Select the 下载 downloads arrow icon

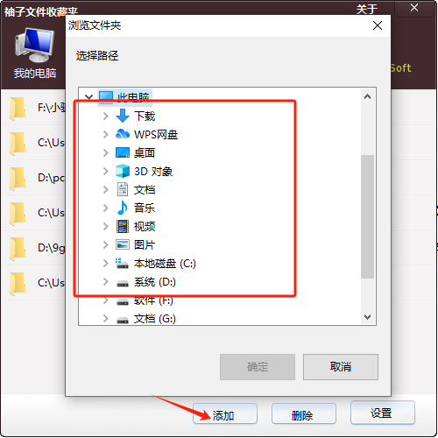(x=123, y=116)
